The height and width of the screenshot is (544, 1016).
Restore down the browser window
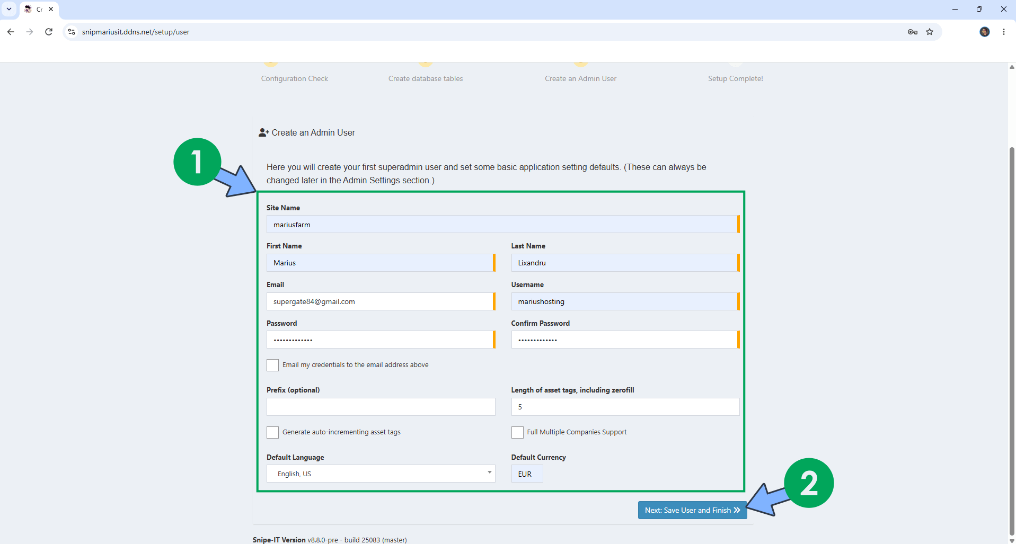pos(979,9)
